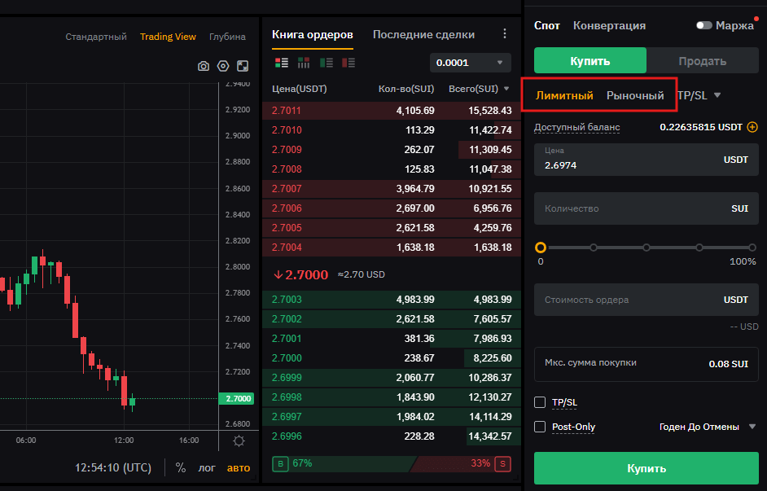This screenshot has width=767, height=491.
Task: Toggle the Маржа switch
Action: click(x=704, y=25)
